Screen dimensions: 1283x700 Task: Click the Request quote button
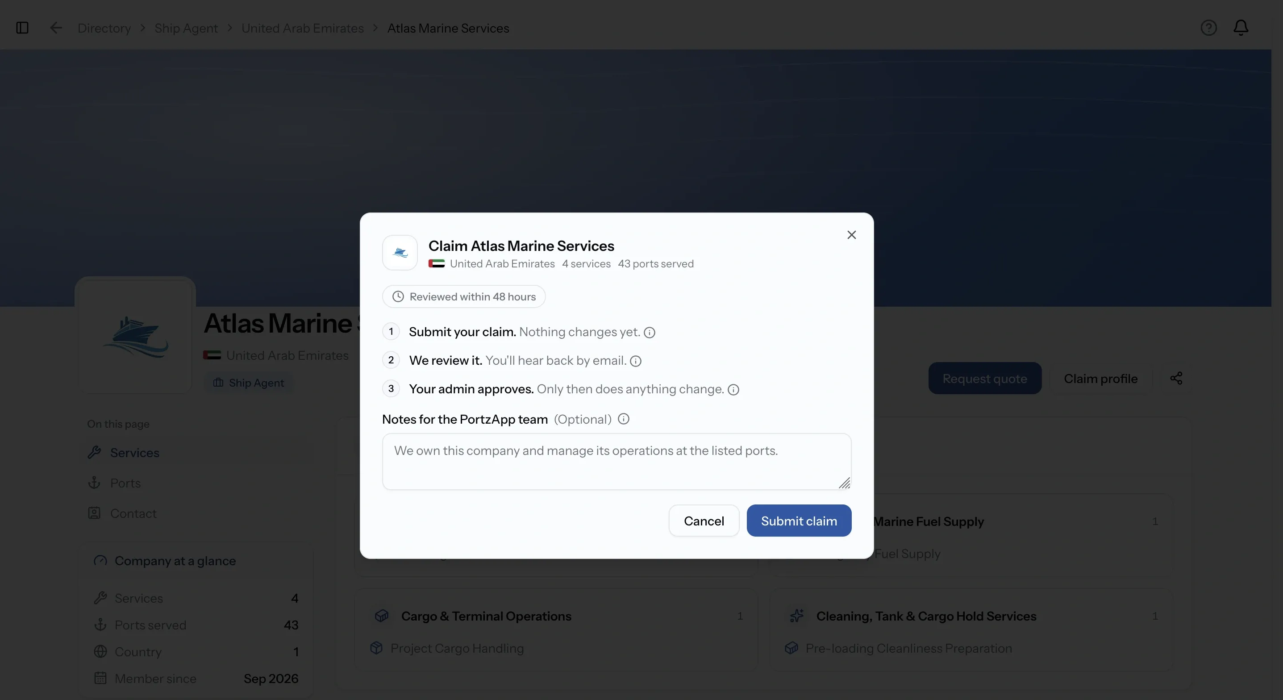pyautogui.click(x=985, y=378)
